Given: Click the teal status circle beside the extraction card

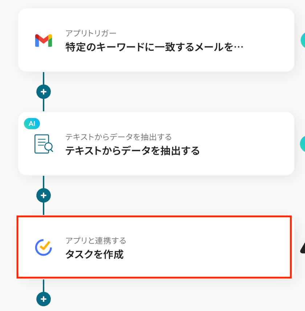Looking at the screenshot, I should point(302,144).
